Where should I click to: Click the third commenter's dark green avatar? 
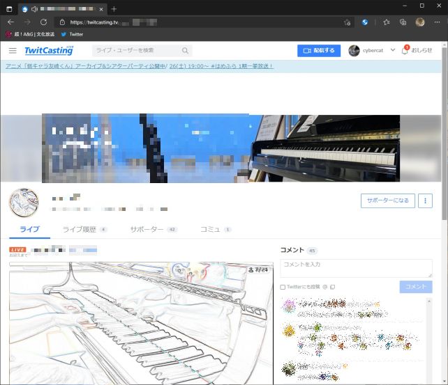click(x=289, y=368)
